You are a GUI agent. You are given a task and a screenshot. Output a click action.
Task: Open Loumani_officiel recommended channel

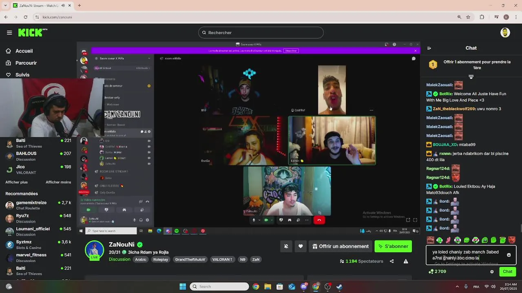(x=38, y=231)
